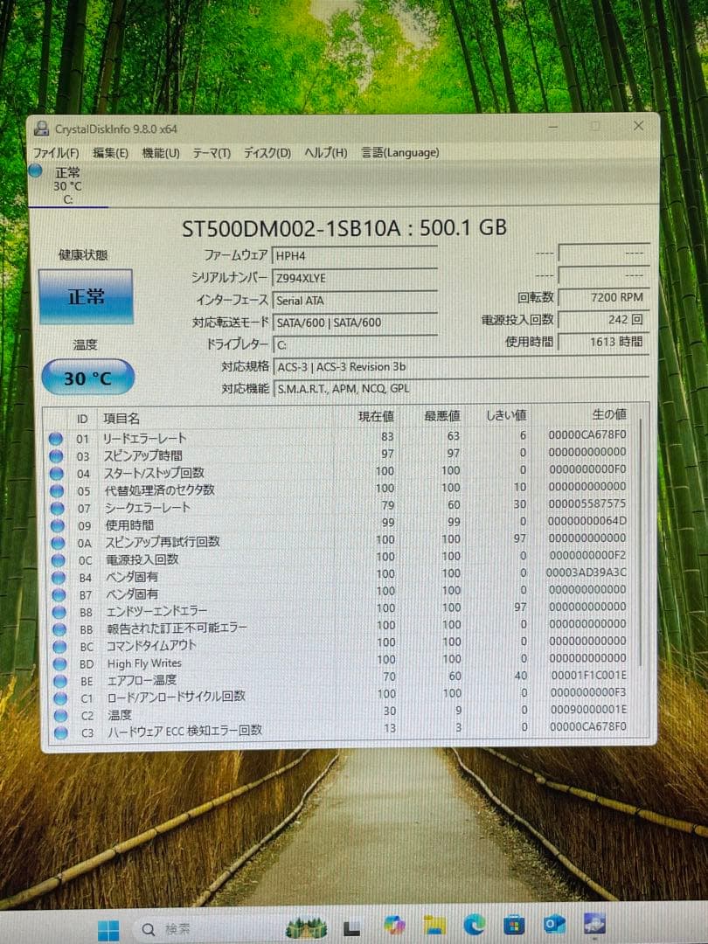
Task: Click the blue 正常 health status button
Action: 86,297
